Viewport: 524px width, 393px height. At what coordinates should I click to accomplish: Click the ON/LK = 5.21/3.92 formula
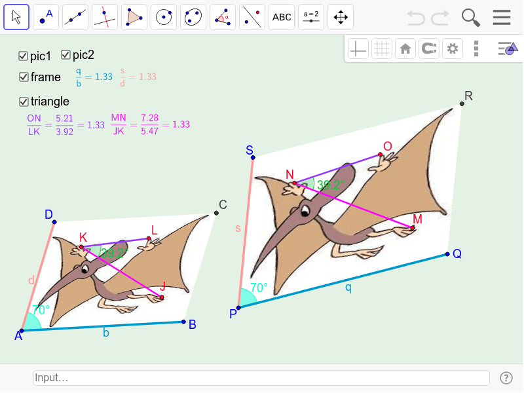click(66, 125)
